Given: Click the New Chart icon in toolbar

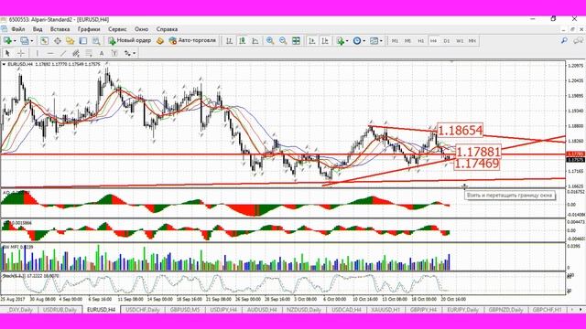Looking at the screenshot, I should click(7, 40).
